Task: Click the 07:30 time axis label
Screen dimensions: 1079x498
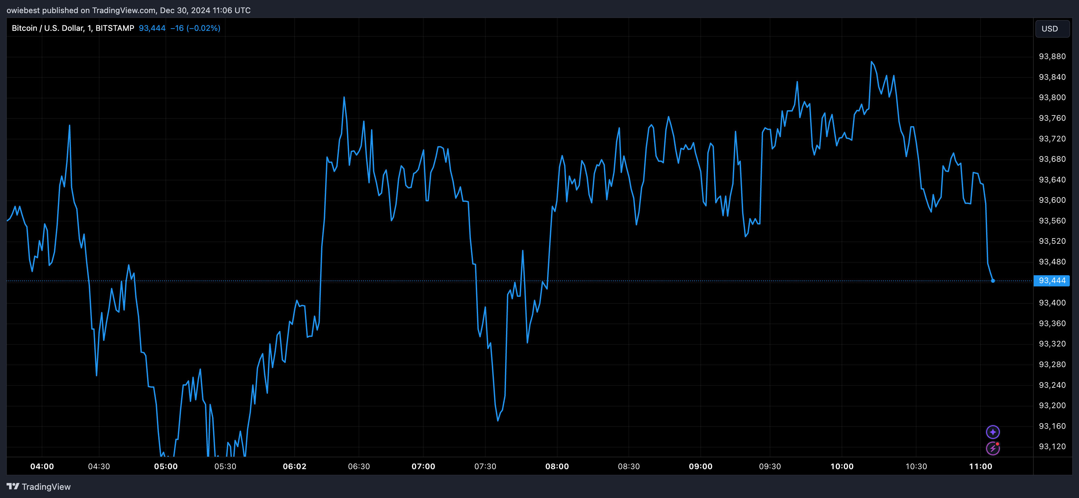Action: click(x=485, y=467)
